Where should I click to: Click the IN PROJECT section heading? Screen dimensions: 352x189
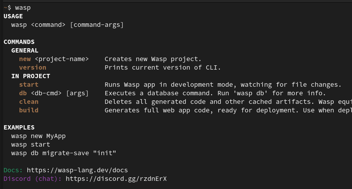point(31,76)
